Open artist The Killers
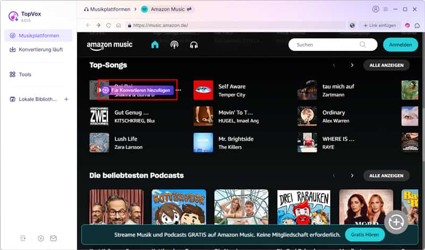425x250 pixels. (x=230, y=147)
